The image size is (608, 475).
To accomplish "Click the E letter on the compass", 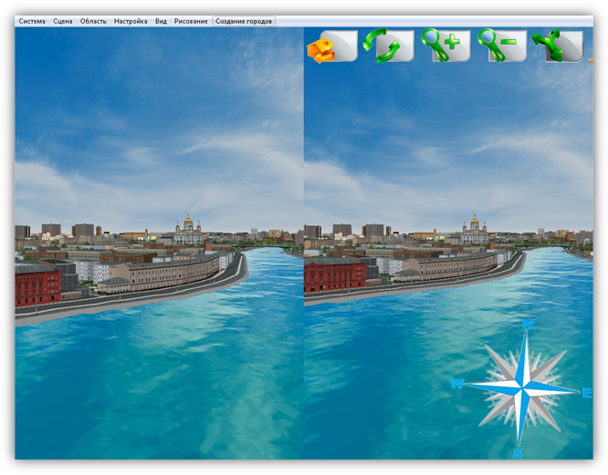I will click(x=587, y=393).
